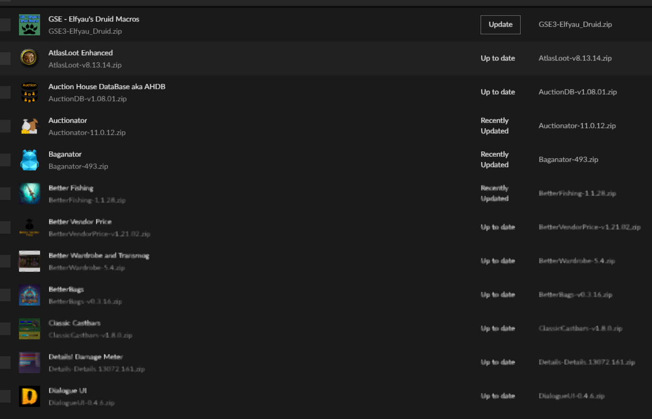This screenshot has width=652, height=419.
Task: Click Up to date status for Dialogue UI
Action: point(498,396)
